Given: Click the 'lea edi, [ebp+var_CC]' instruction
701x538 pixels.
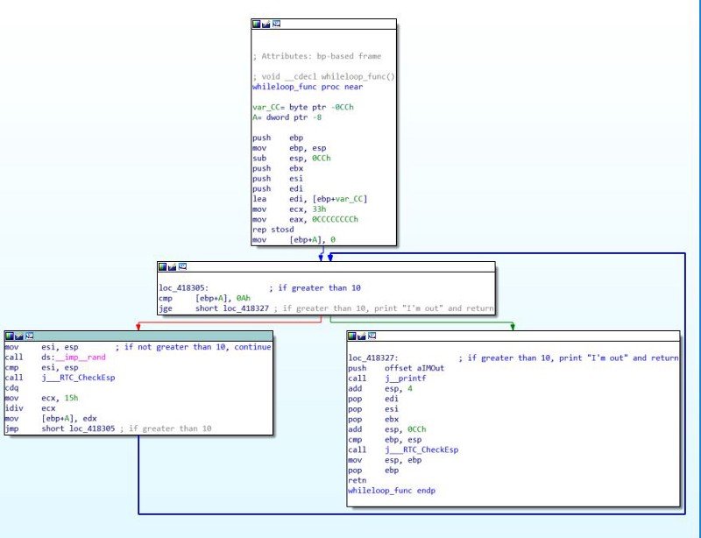Looking at the screenshot, I should pyautogui.click(x=310, y=199).
